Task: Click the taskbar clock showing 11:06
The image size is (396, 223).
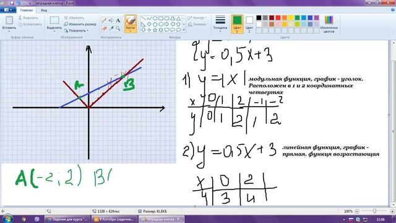Action: 381,219
